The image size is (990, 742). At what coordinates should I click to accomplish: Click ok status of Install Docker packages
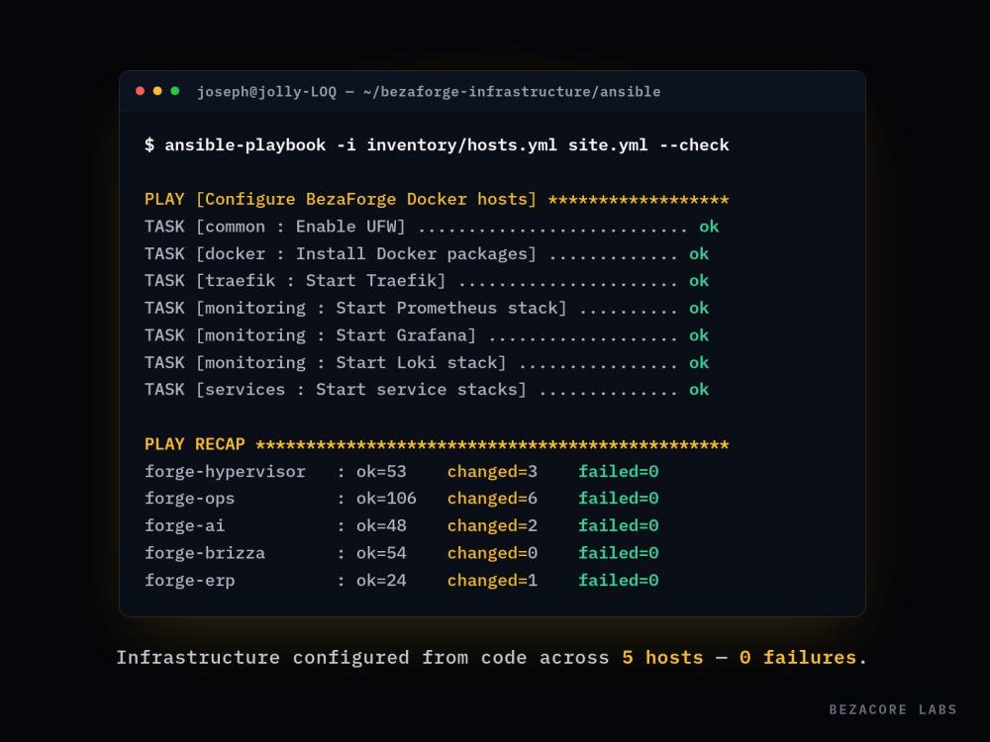(x=699, y=253)
